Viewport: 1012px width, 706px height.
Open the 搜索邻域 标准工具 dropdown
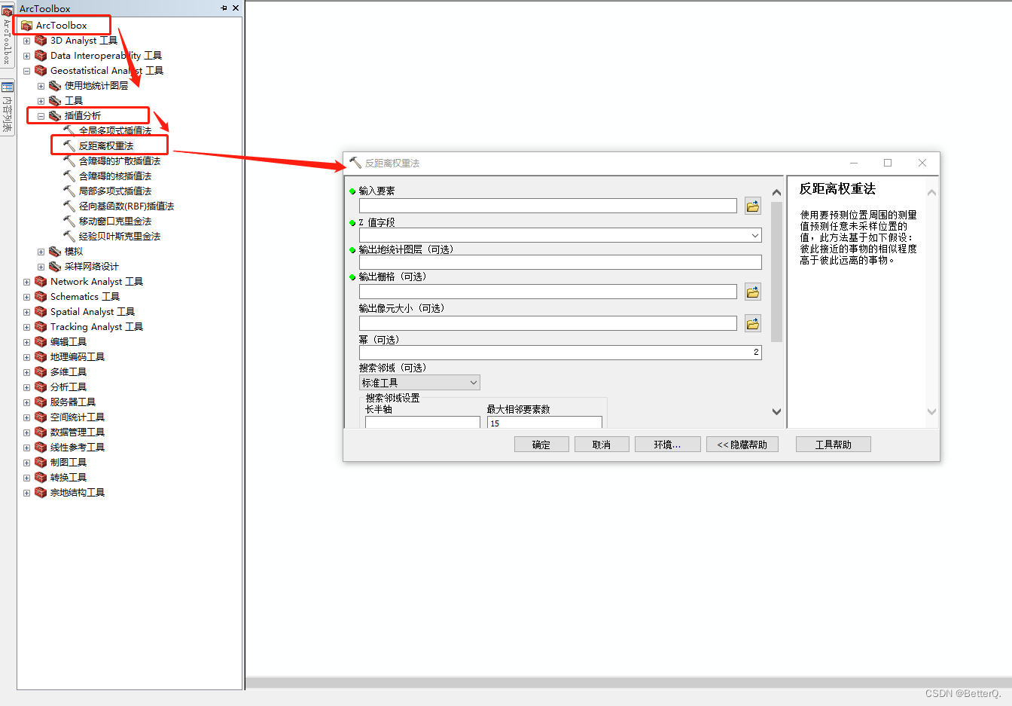click(x=474, y=383)
